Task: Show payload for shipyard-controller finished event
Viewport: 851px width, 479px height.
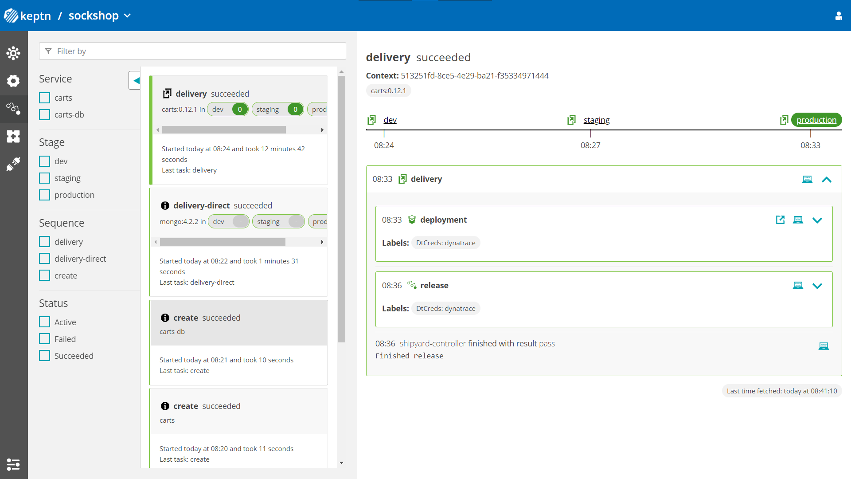Action: pyautogui.click(x=824, y=346)
